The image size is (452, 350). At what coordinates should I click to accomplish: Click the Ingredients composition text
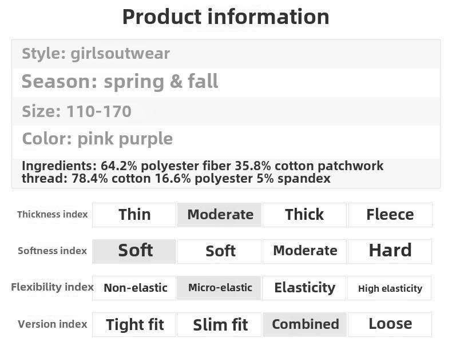click(x=203, y=172)
